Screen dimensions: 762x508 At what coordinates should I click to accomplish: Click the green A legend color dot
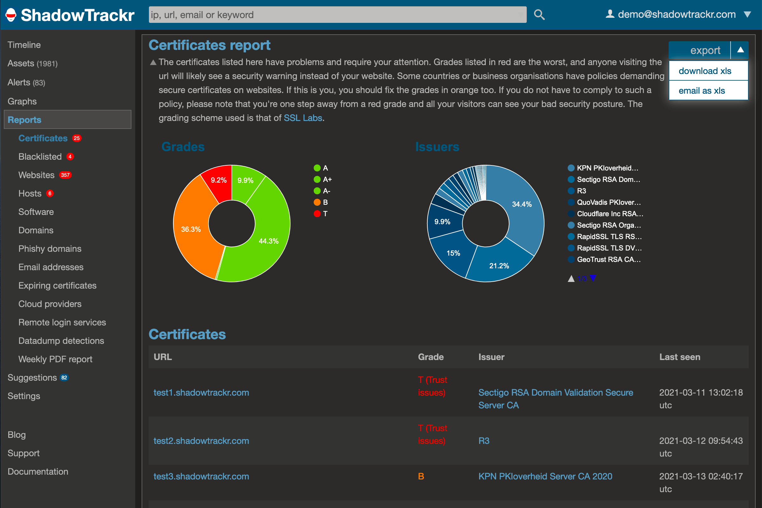pos(317,168)
